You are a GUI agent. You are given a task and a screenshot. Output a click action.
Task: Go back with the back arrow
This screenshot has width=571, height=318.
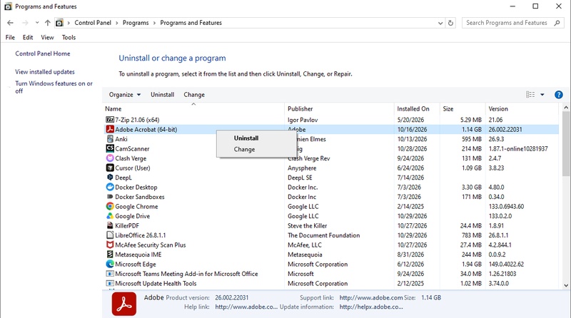[10, 23]
